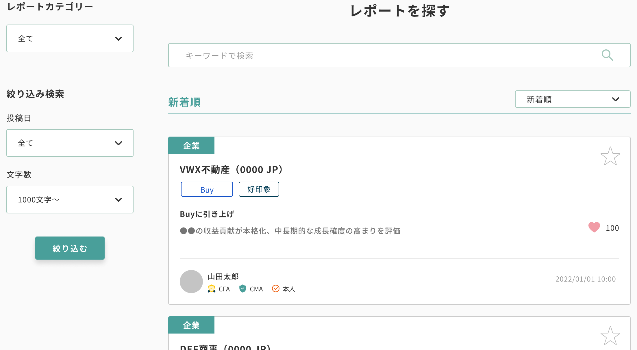Open the VWX不動産（0000 JP）report title
The height and width of the screenshot is (350, 637).
coord(231,170)
